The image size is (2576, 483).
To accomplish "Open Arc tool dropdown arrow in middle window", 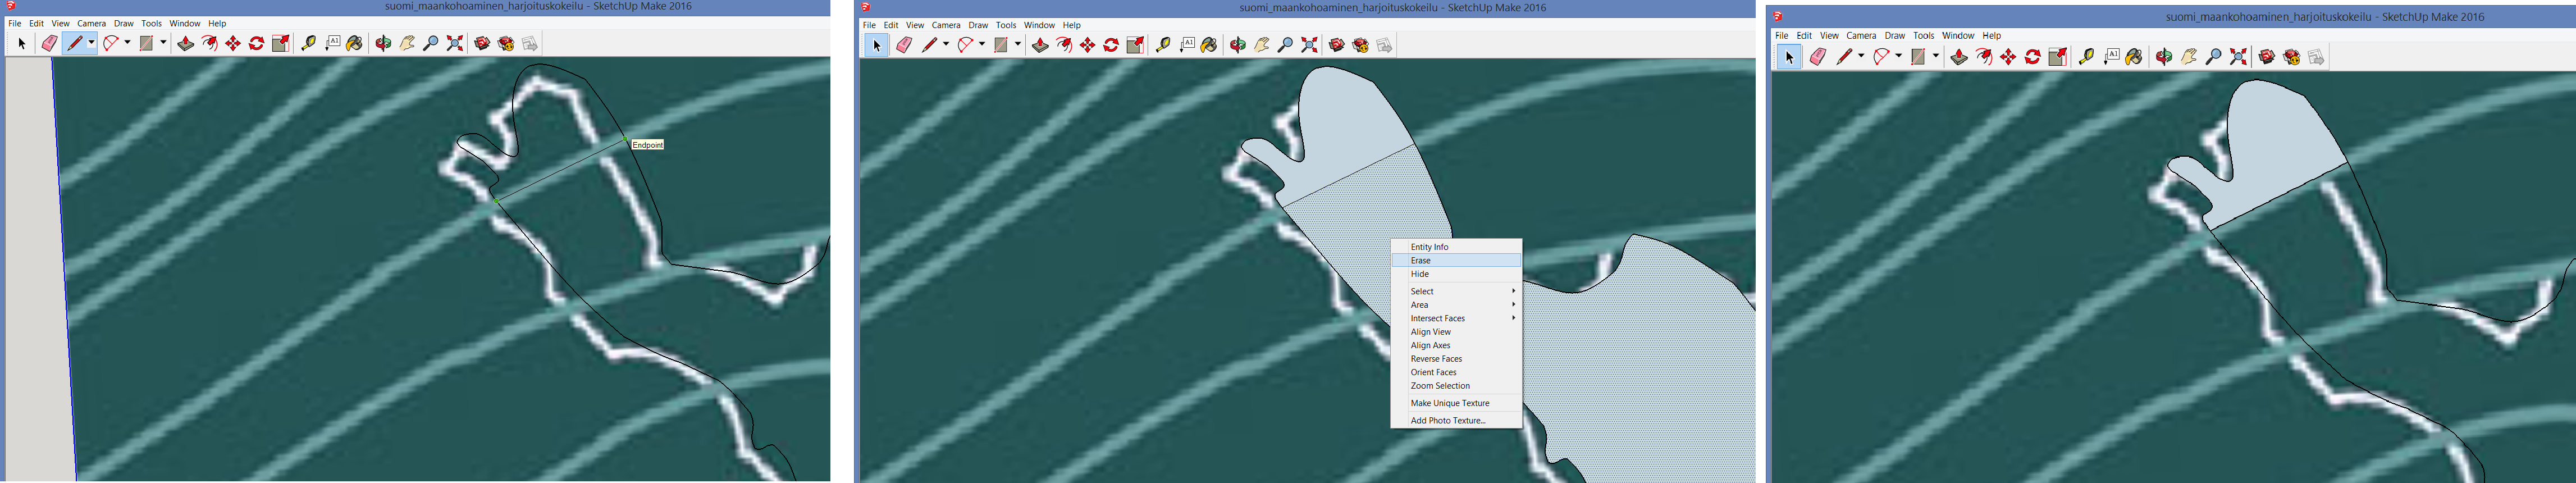I will 982,45.
